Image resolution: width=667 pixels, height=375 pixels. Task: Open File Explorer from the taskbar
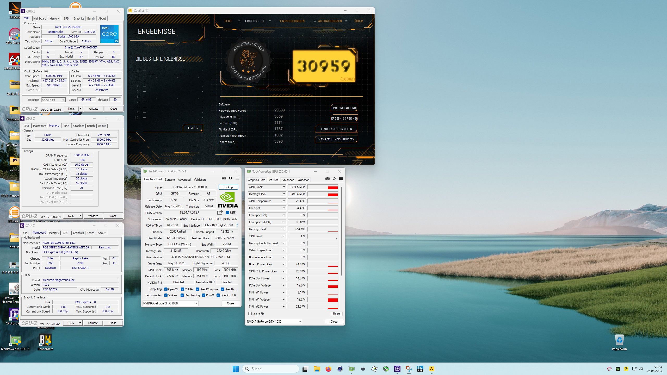[317, 369]
